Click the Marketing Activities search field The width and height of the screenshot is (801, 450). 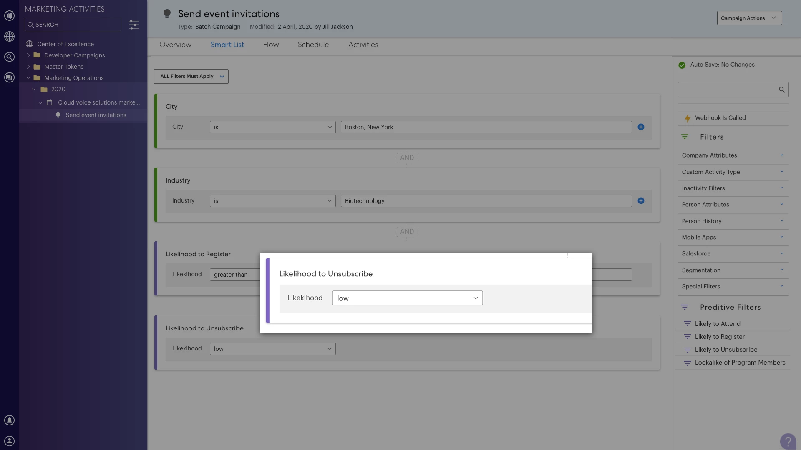click(73, 25)
